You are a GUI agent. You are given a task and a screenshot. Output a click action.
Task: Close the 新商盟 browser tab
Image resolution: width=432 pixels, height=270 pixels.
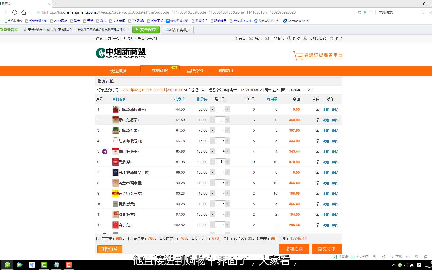pos(49,4)
